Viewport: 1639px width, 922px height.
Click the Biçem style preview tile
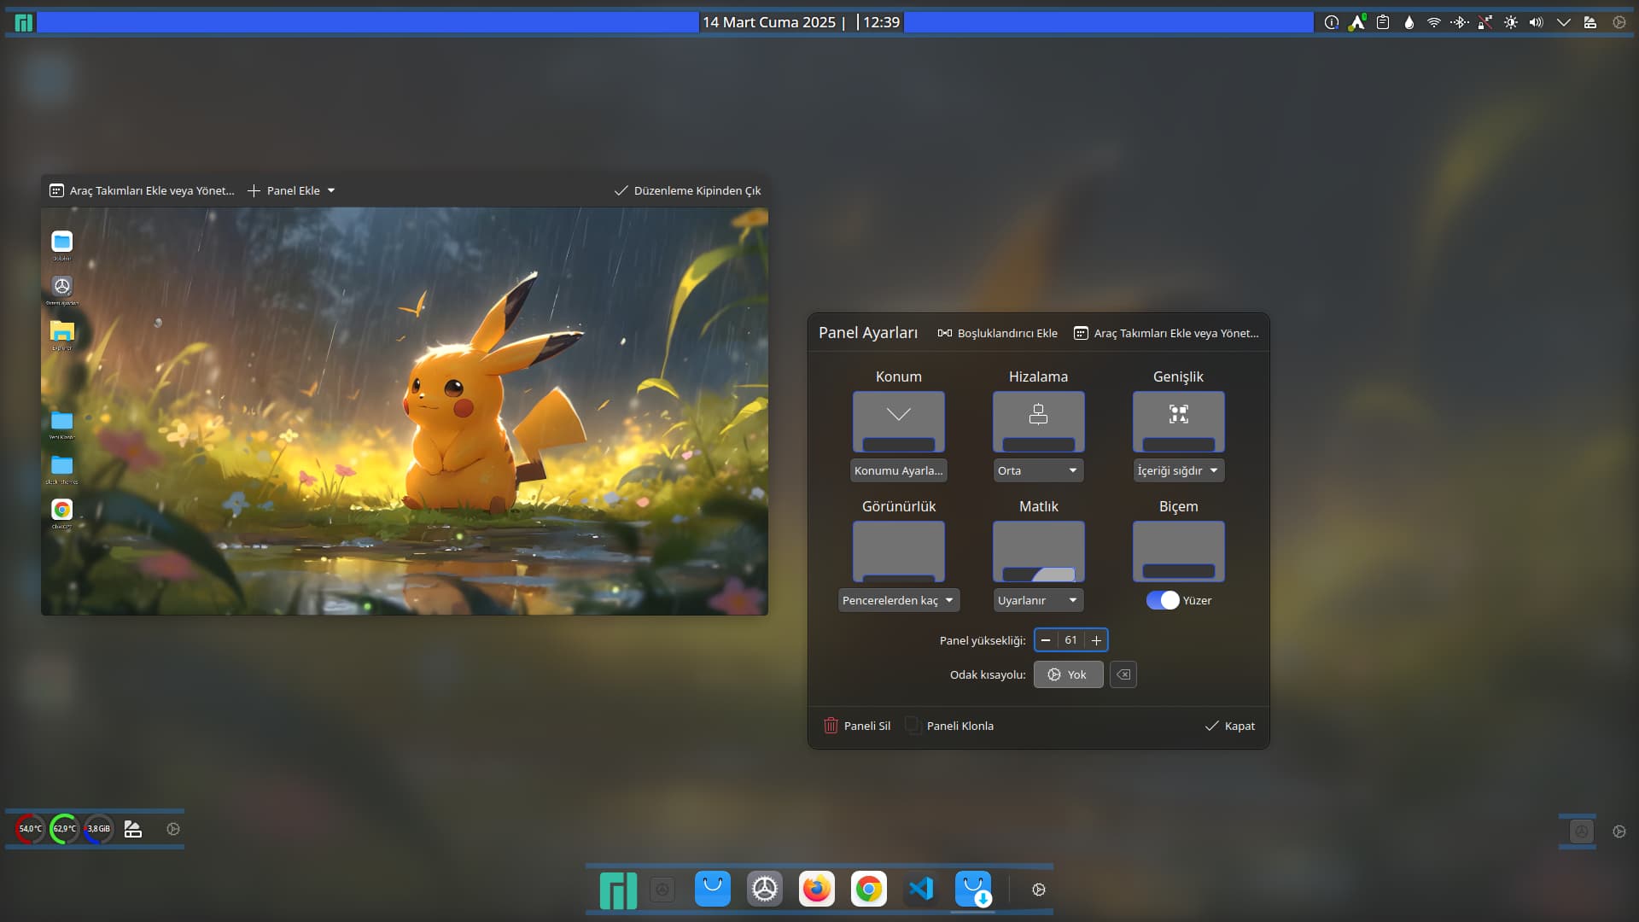tap(1179, 551)
